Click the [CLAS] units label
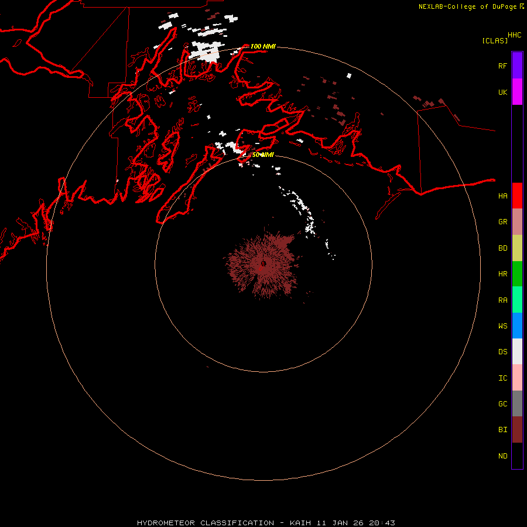 [495, 40]
